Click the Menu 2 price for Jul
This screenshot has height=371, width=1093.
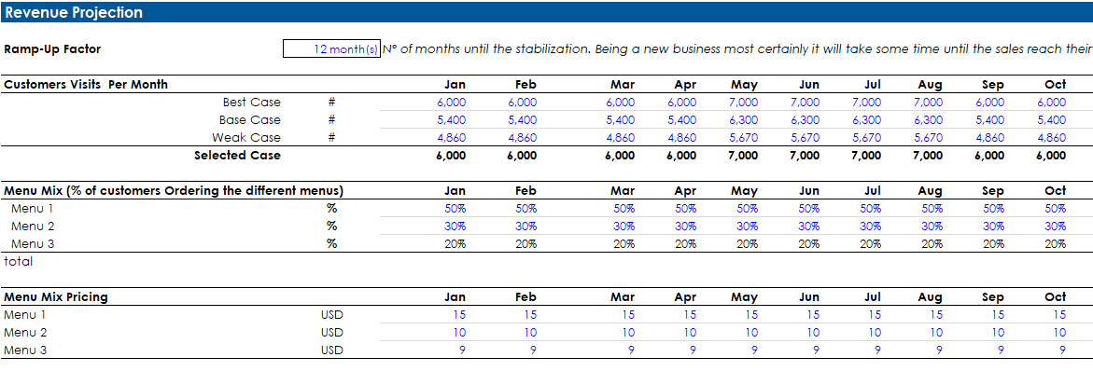pyautogui.click(x=875, y=333)
